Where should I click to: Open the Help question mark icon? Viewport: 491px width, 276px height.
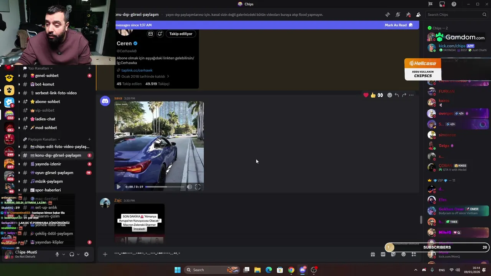point(454,4)
